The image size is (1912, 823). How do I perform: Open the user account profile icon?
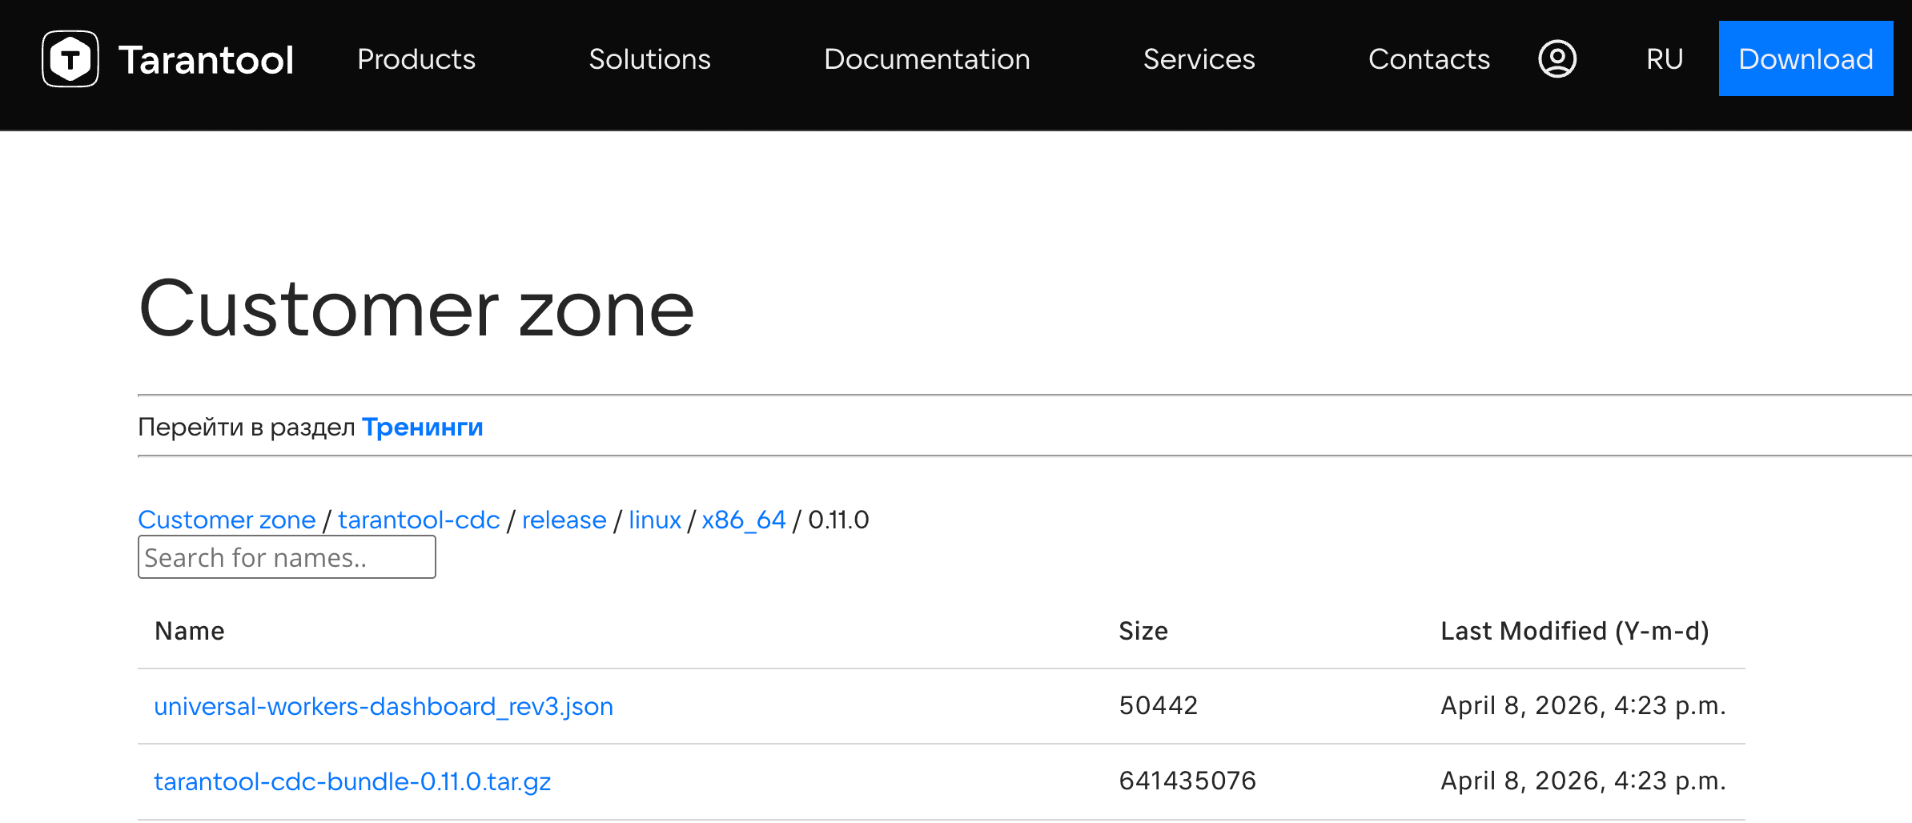click(1557, 58)
